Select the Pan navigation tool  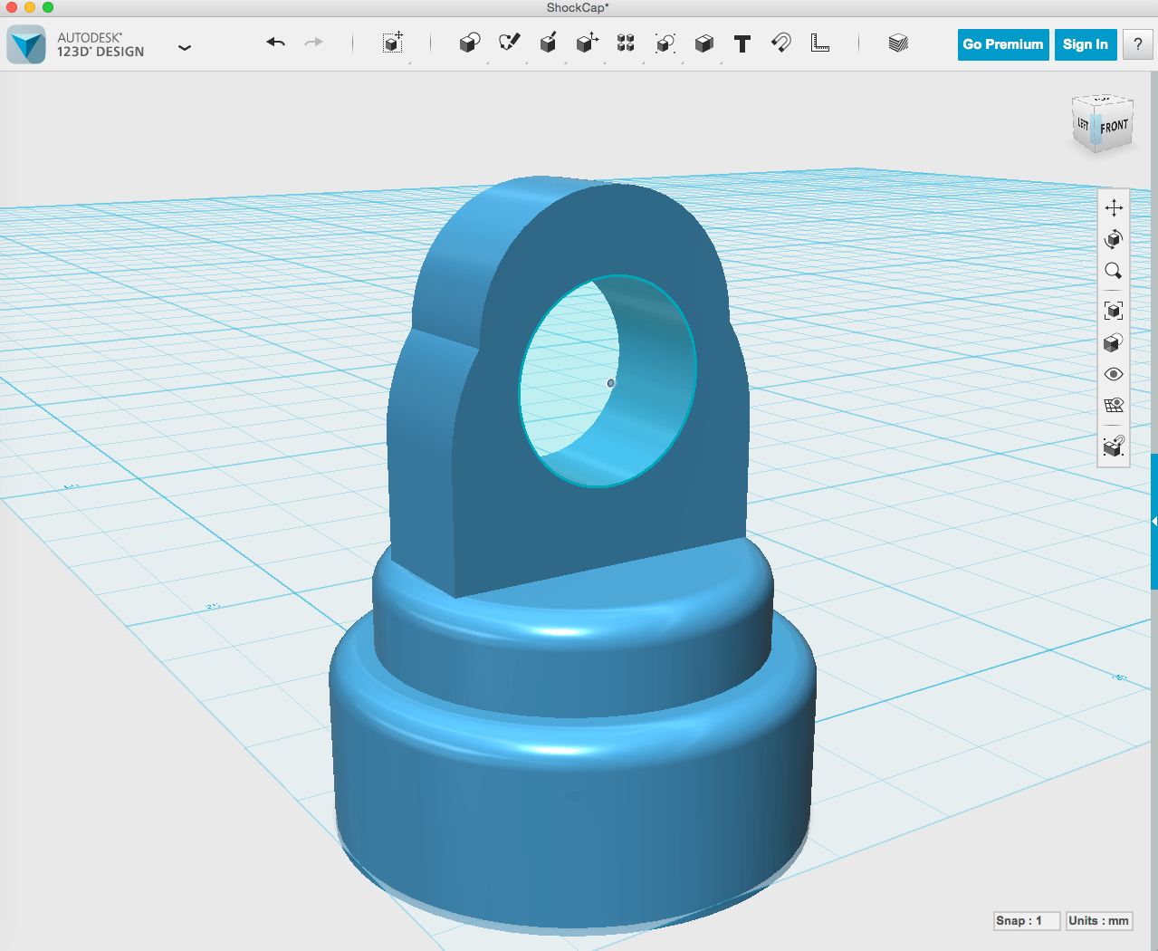click(x=1114, y=207)
